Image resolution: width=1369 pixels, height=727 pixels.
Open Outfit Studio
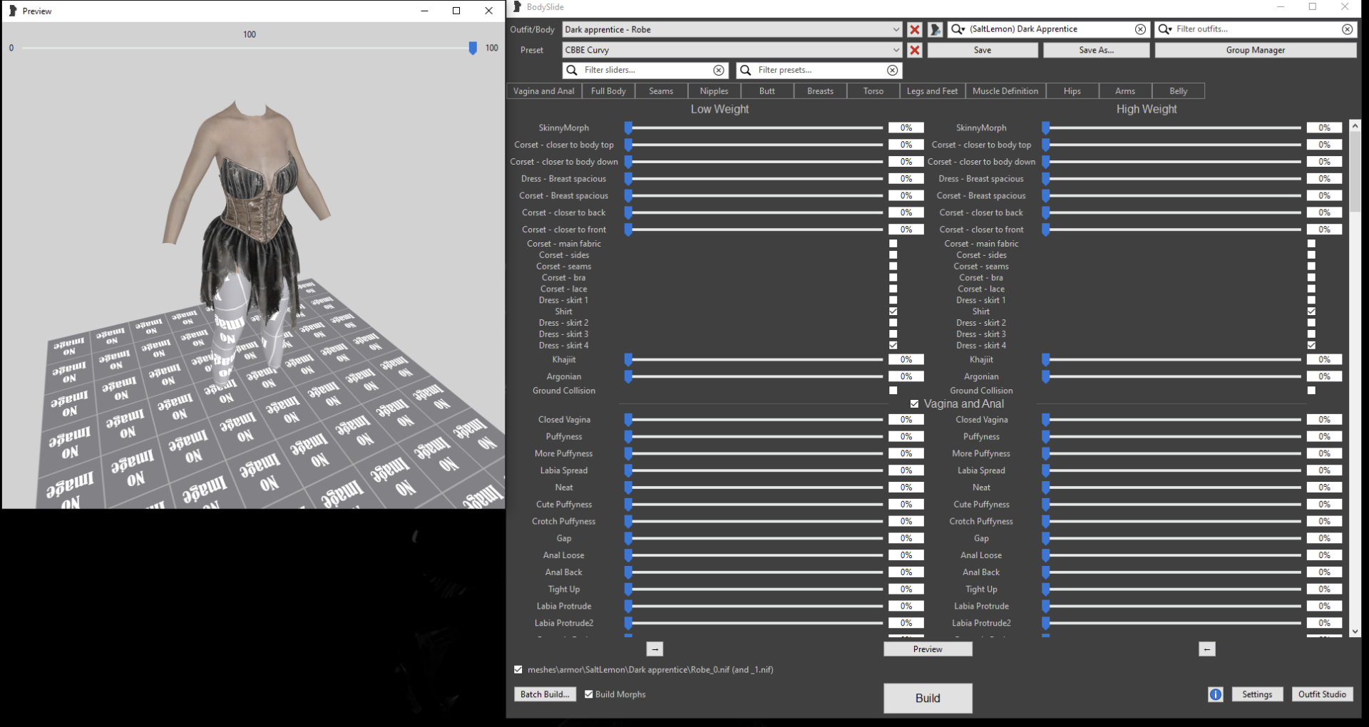[x=1322, y=694]
